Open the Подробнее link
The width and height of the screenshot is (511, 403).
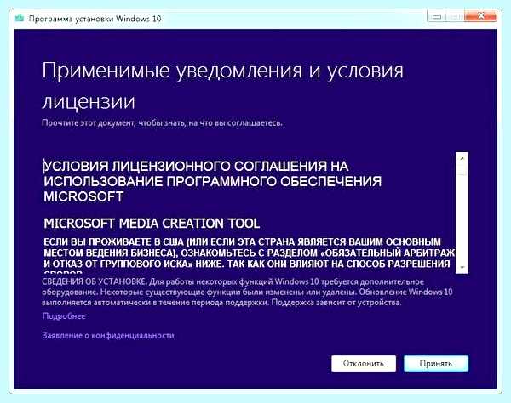point(64,316)
